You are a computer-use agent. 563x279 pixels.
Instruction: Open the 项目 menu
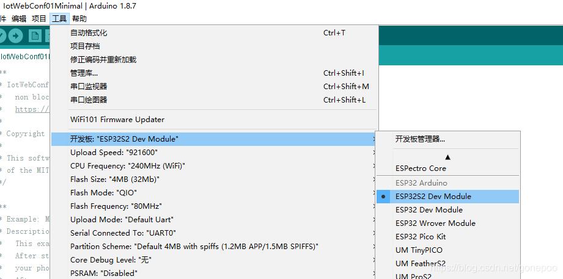point(39,19)
